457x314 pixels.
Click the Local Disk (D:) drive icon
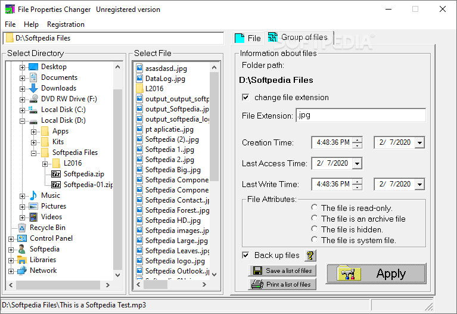(x=33, y=121)
